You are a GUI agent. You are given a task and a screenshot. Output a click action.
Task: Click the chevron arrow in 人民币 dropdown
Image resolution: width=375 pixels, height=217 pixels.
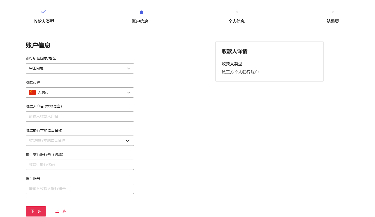129,92
